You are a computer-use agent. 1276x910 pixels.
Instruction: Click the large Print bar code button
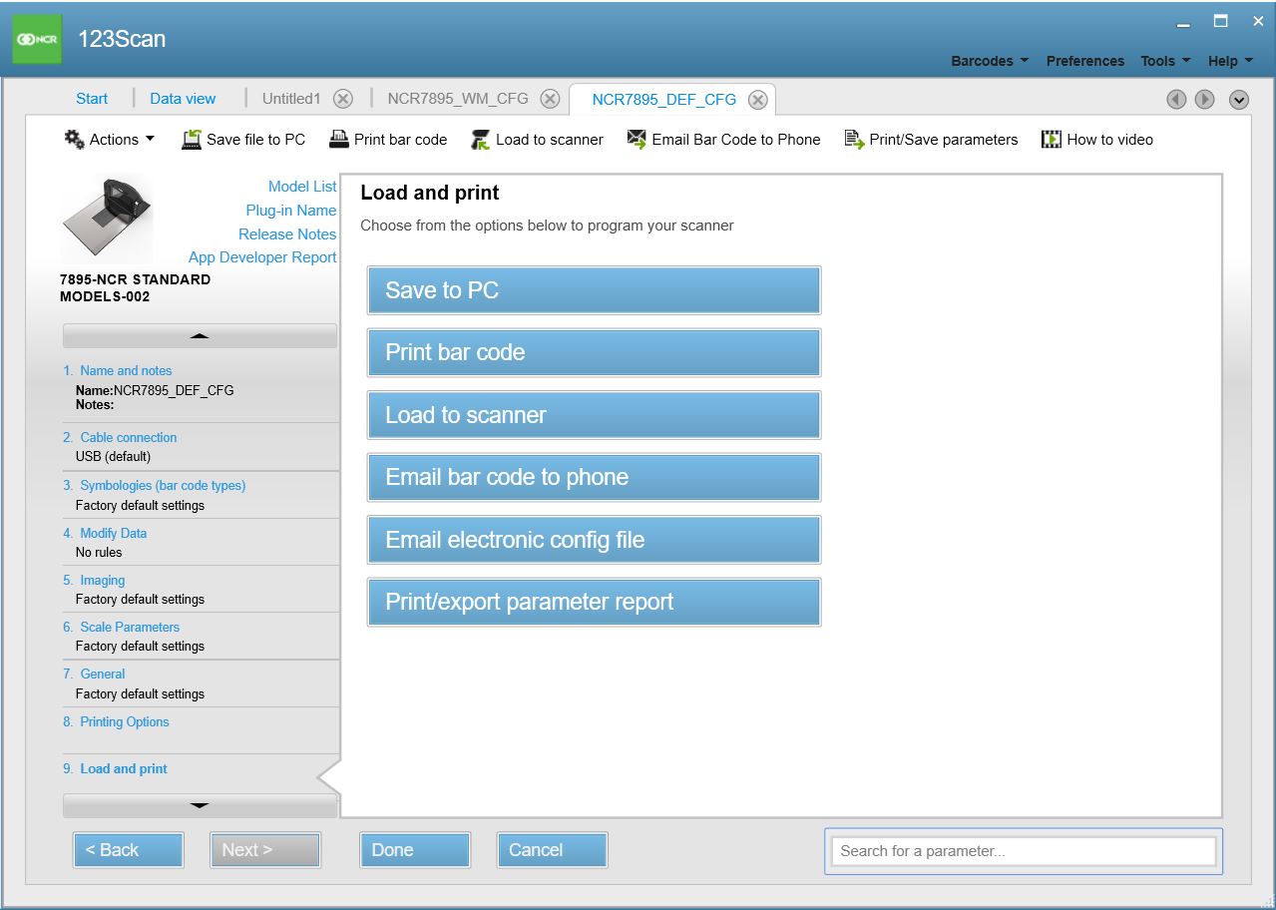coord(595,353)
